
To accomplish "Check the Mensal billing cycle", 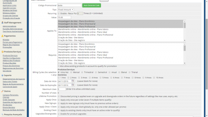I will click(71, 72).
